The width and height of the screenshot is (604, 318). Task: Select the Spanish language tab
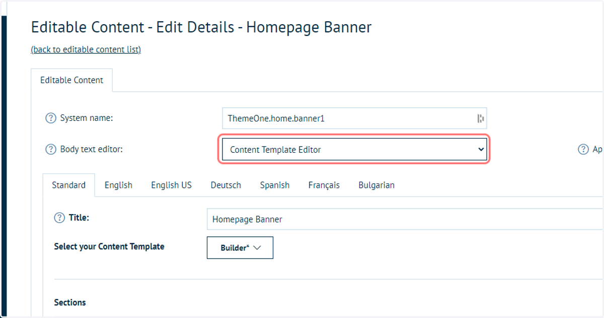click(x=275, y=185)
